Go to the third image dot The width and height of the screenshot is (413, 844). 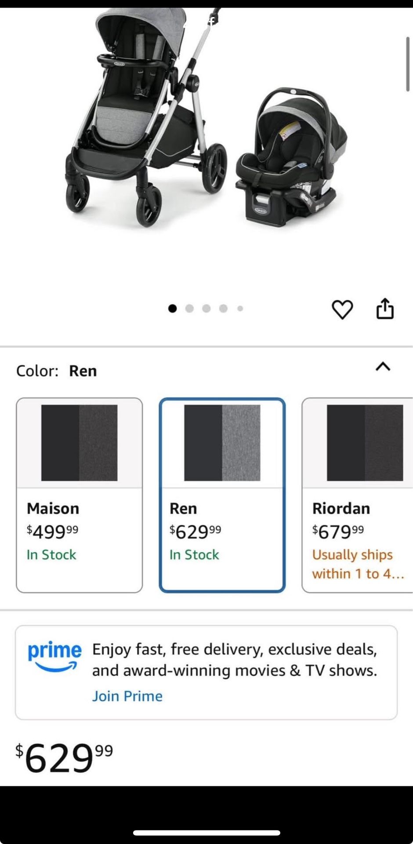pos(206,309)
